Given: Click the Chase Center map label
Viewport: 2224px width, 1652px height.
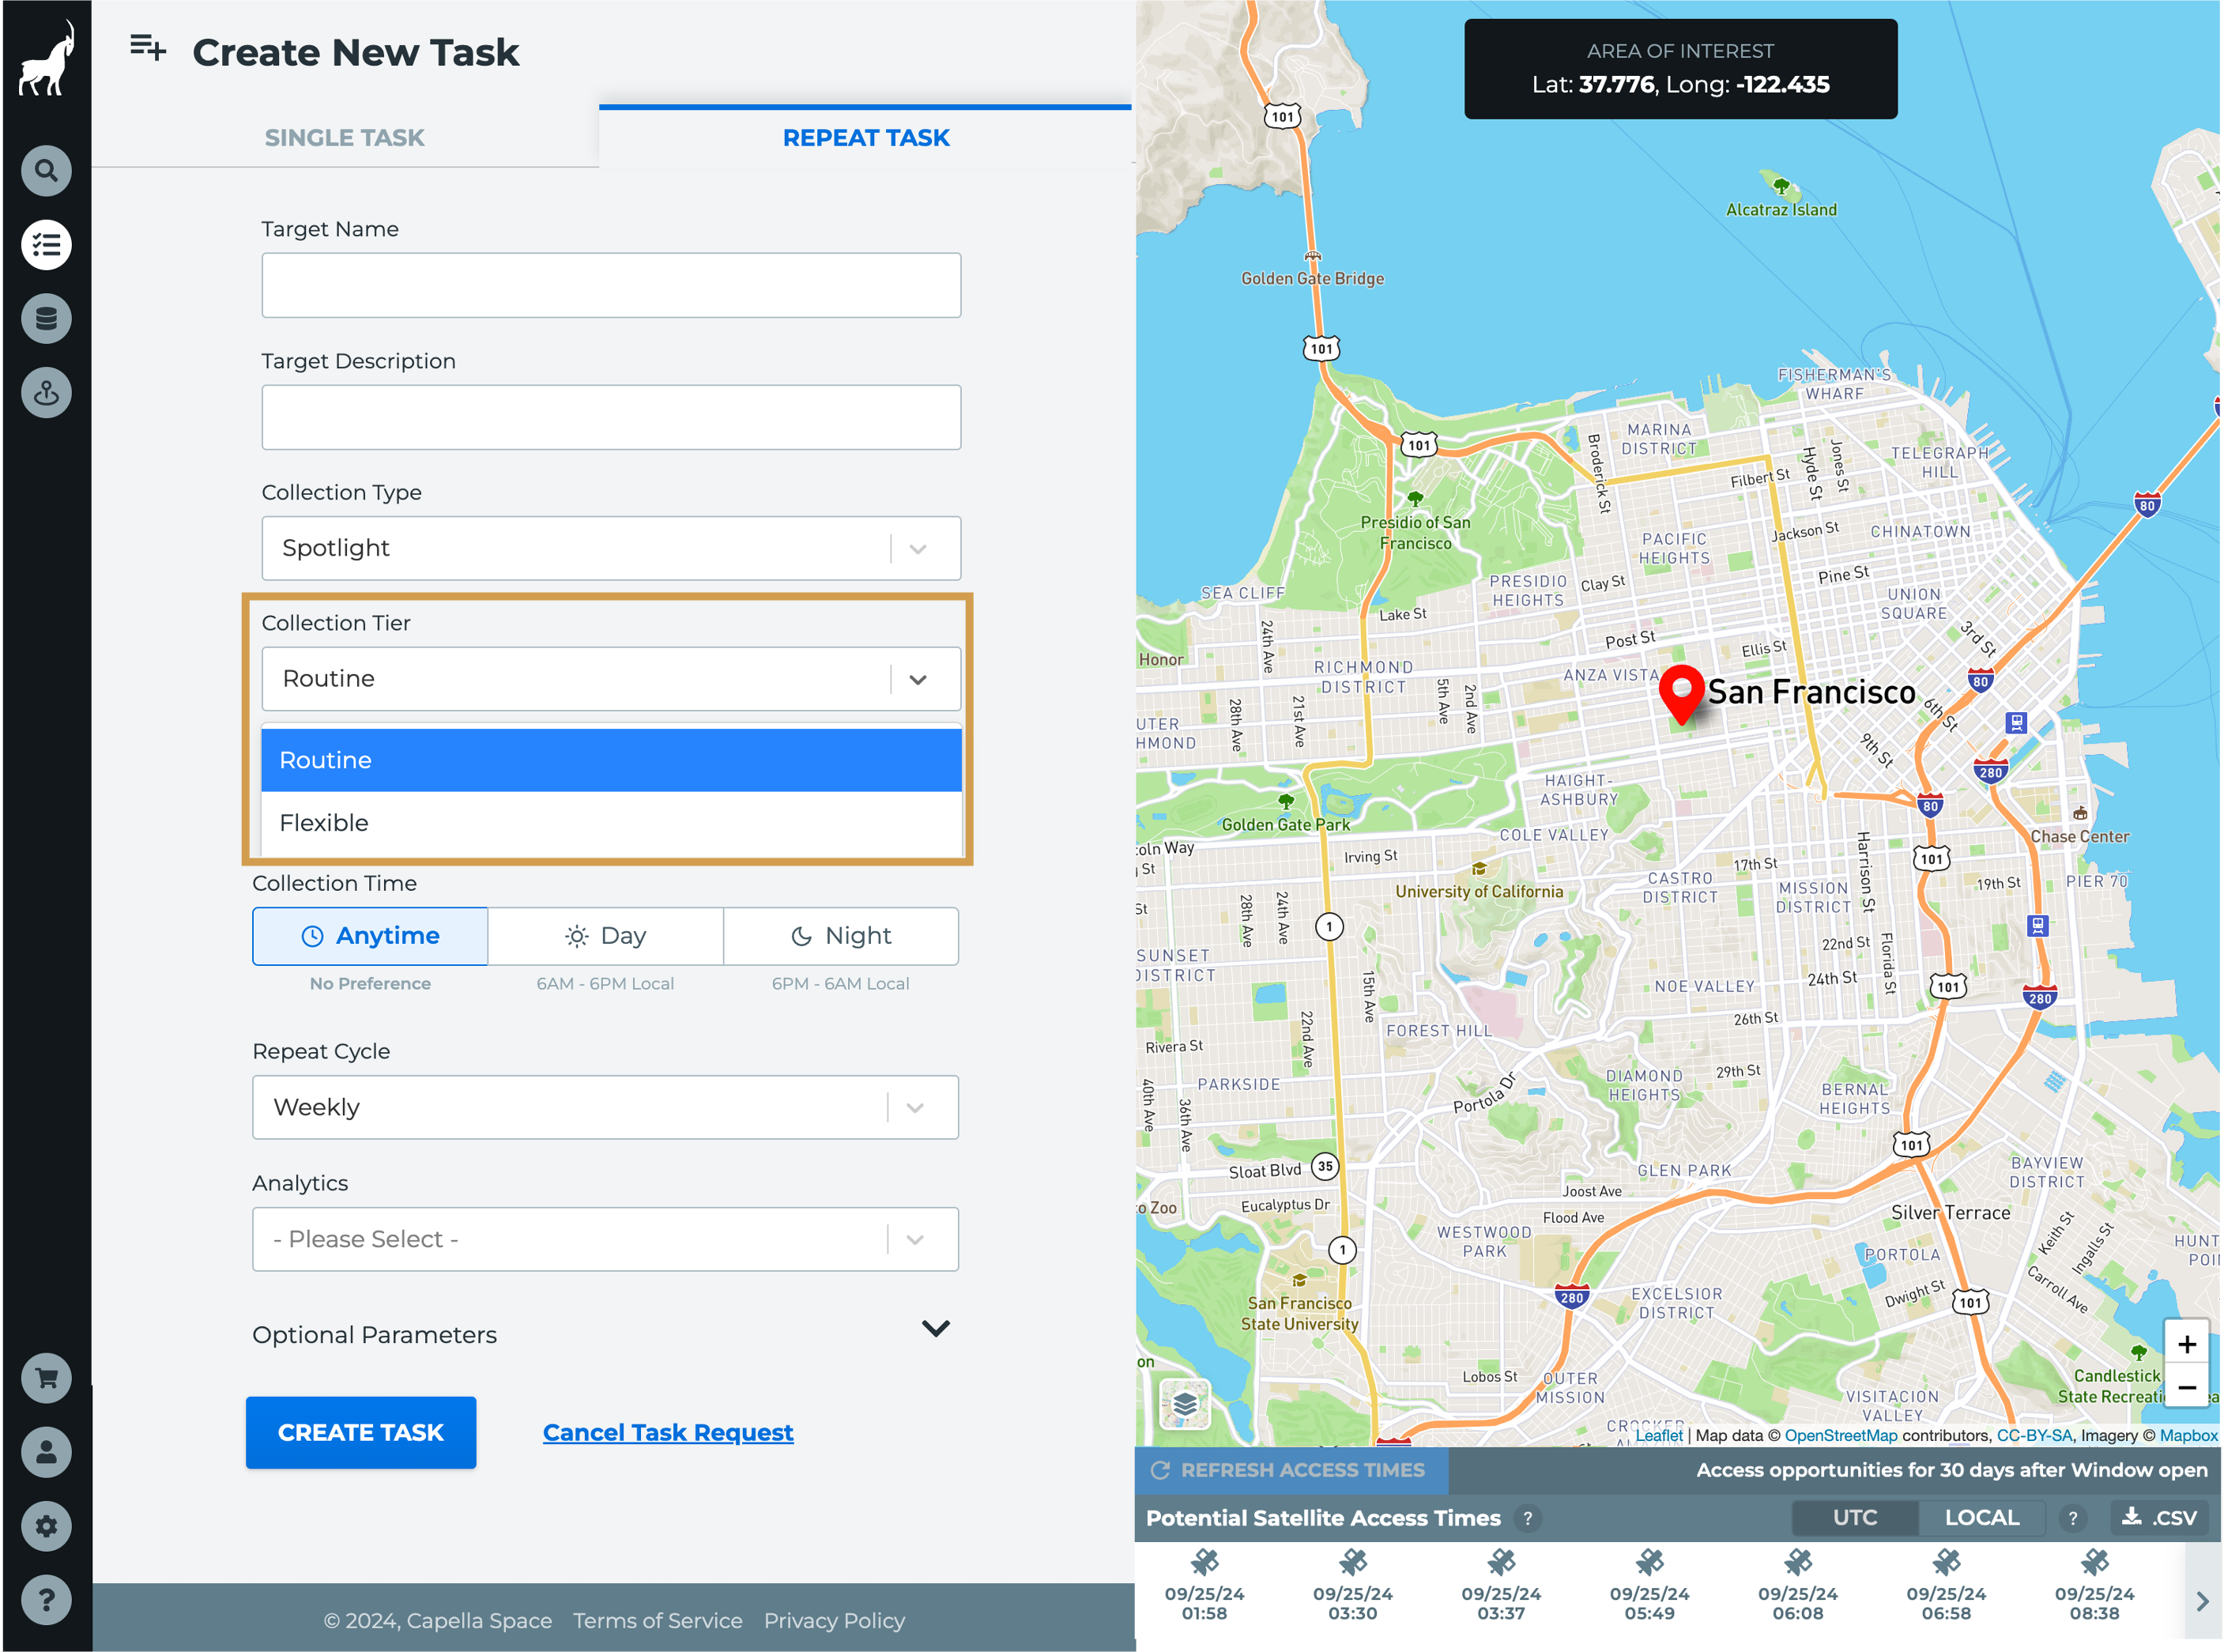Looking at the screenshot, I should 2079,837.
